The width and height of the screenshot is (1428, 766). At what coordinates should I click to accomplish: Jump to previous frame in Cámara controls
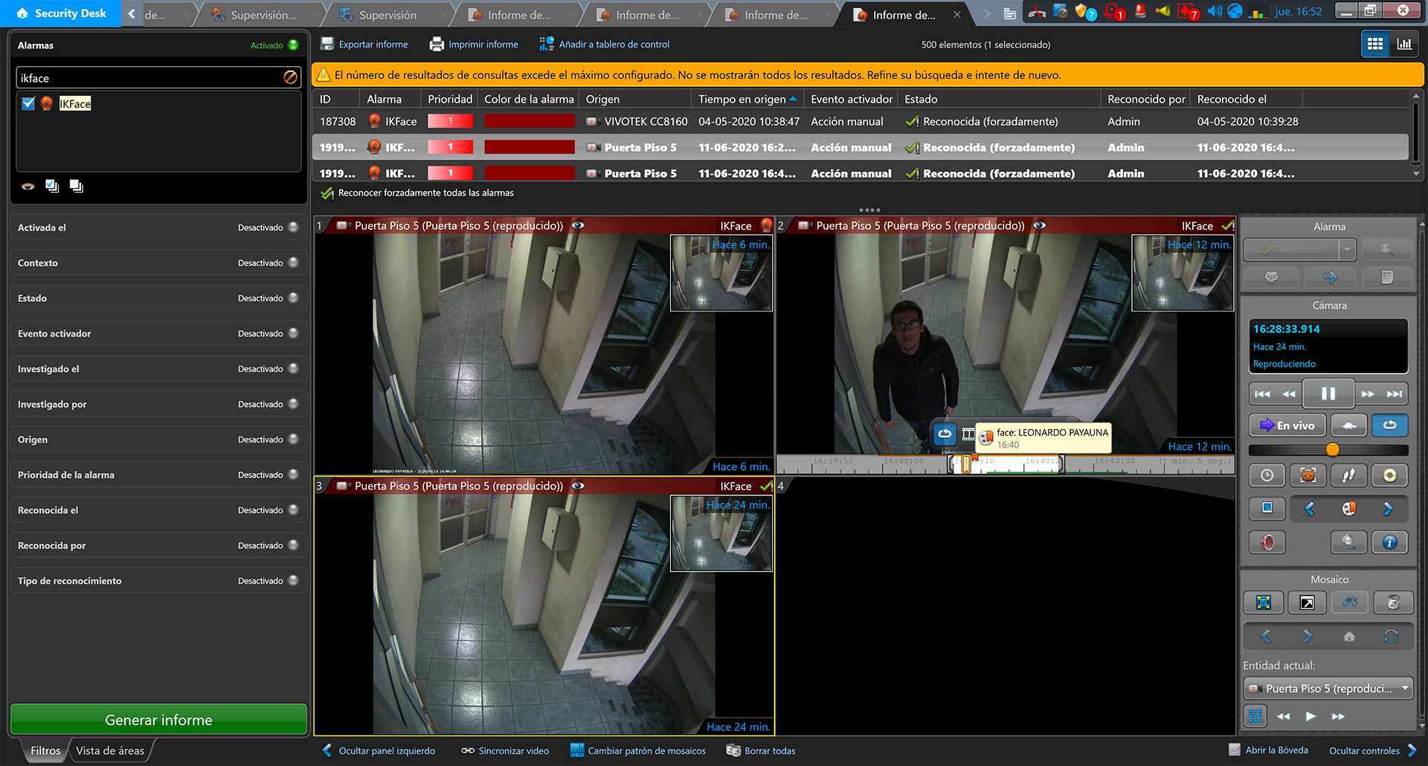click(1262, 394)
